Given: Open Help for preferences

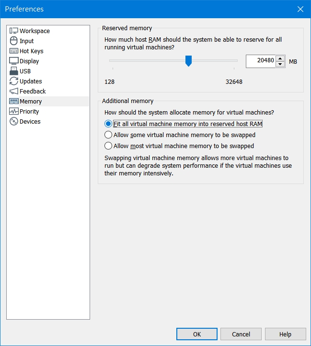Looking at the screenshot, I should pyautogui.click(x=285, y=334).
